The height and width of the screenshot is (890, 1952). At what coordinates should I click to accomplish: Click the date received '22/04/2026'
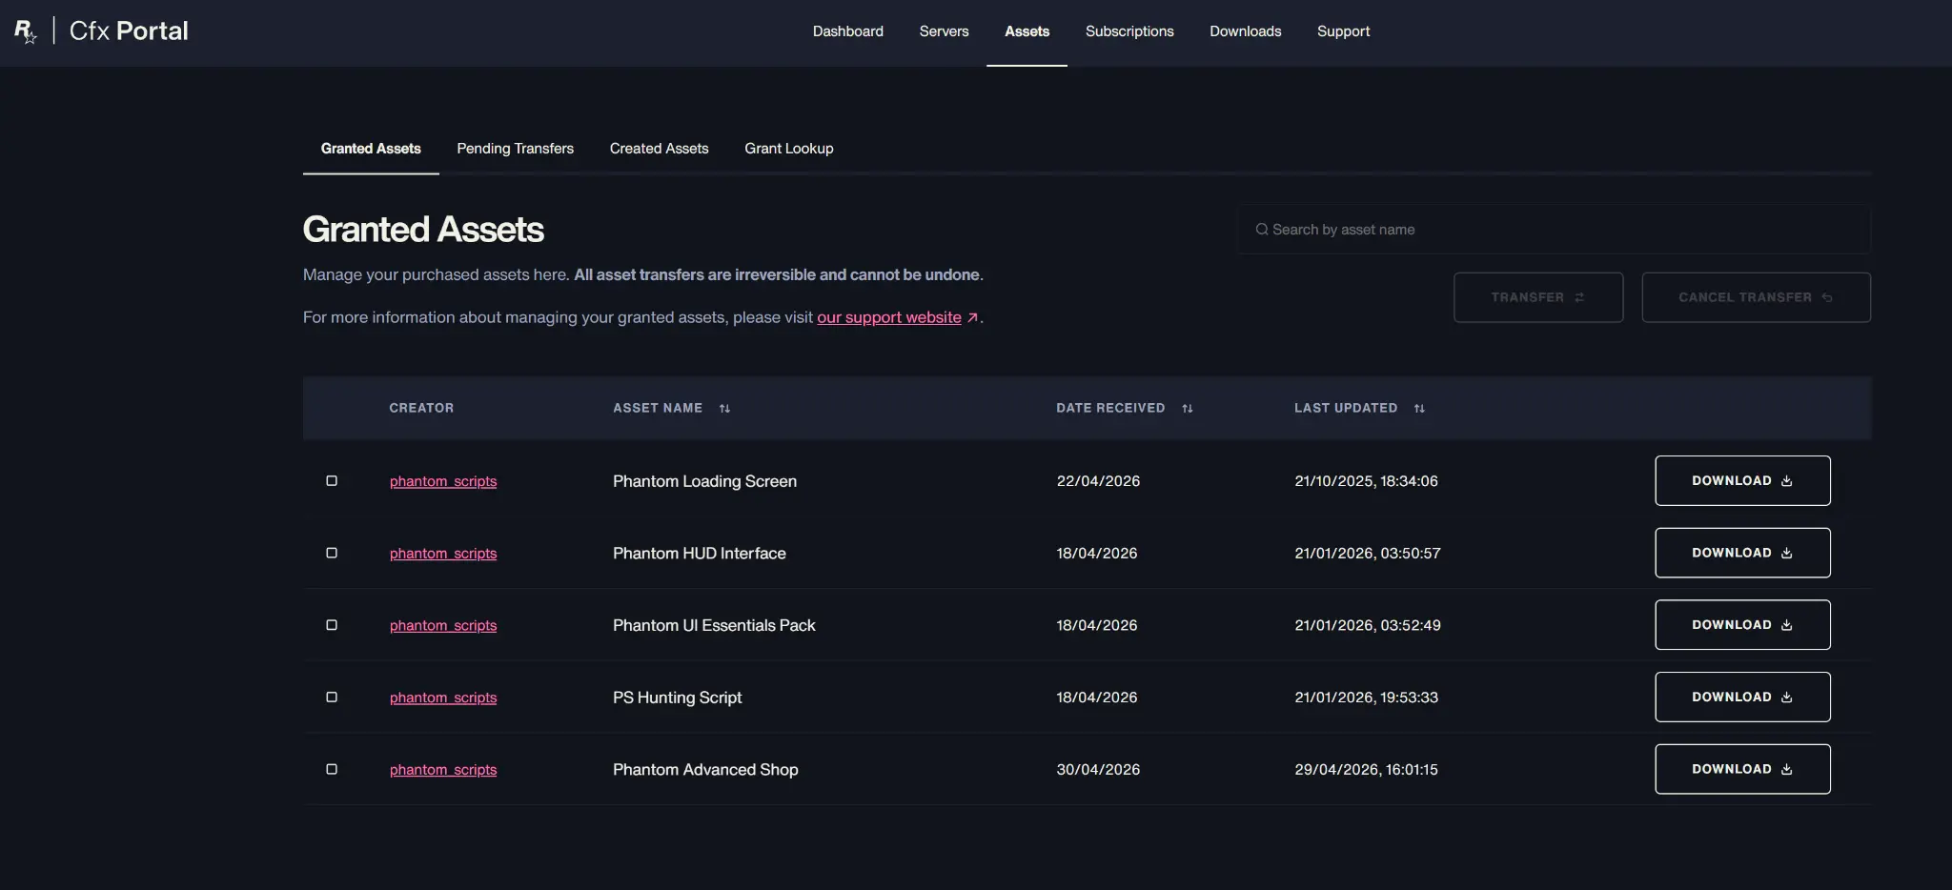pyautogui.click(x=1098, y=481)
